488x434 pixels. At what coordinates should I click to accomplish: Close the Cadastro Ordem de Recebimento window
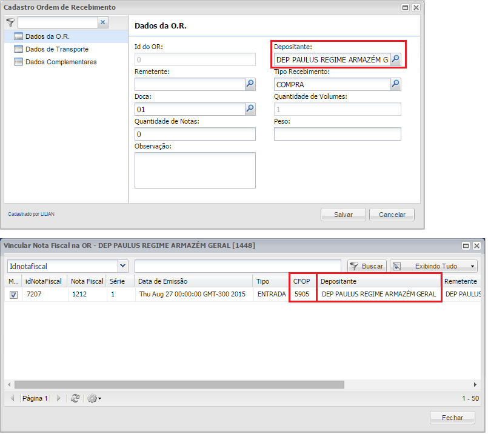coord(416,7)
